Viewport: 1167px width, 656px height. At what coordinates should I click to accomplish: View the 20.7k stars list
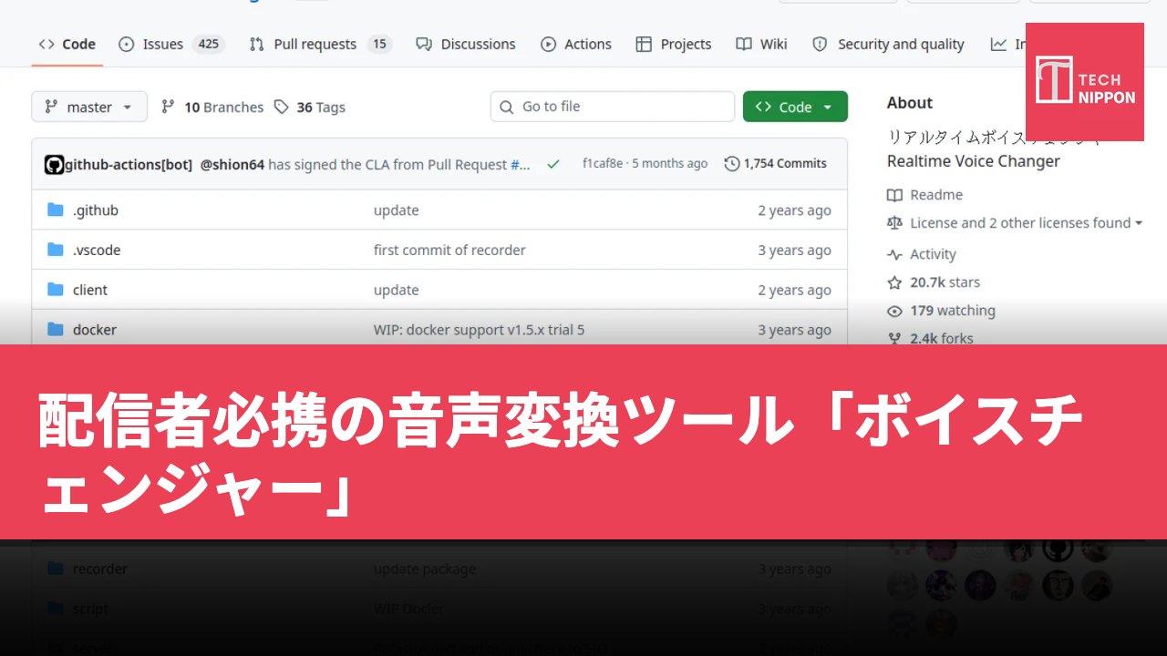pos(935,282)
